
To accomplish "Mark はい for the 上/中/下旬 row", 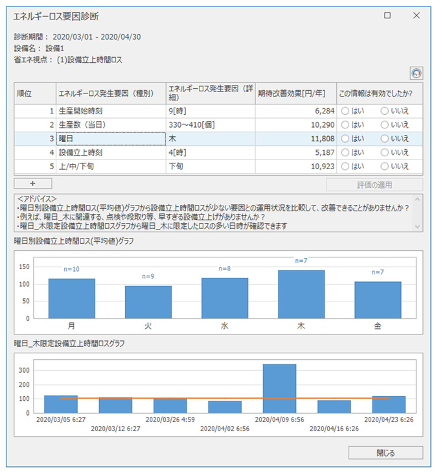I will [345, 166].
